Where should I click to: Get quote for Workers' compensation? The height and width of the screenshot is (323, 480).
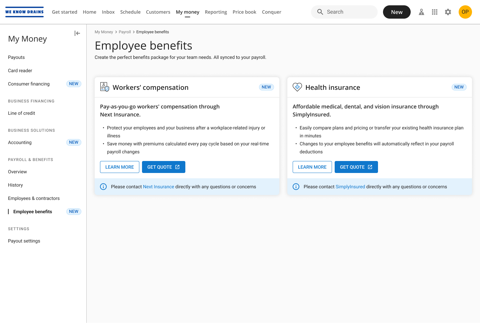coord(163,167)
